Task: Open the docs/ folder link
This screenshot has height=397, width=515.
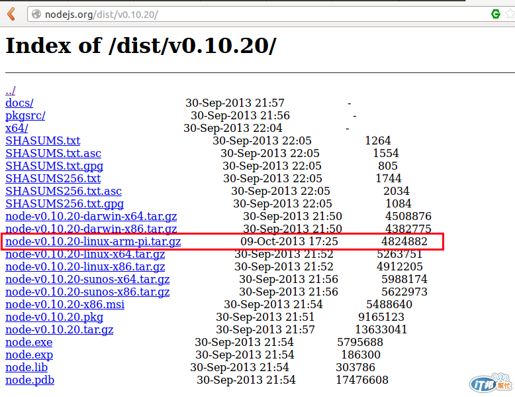Action: click(x=19, y=103)
